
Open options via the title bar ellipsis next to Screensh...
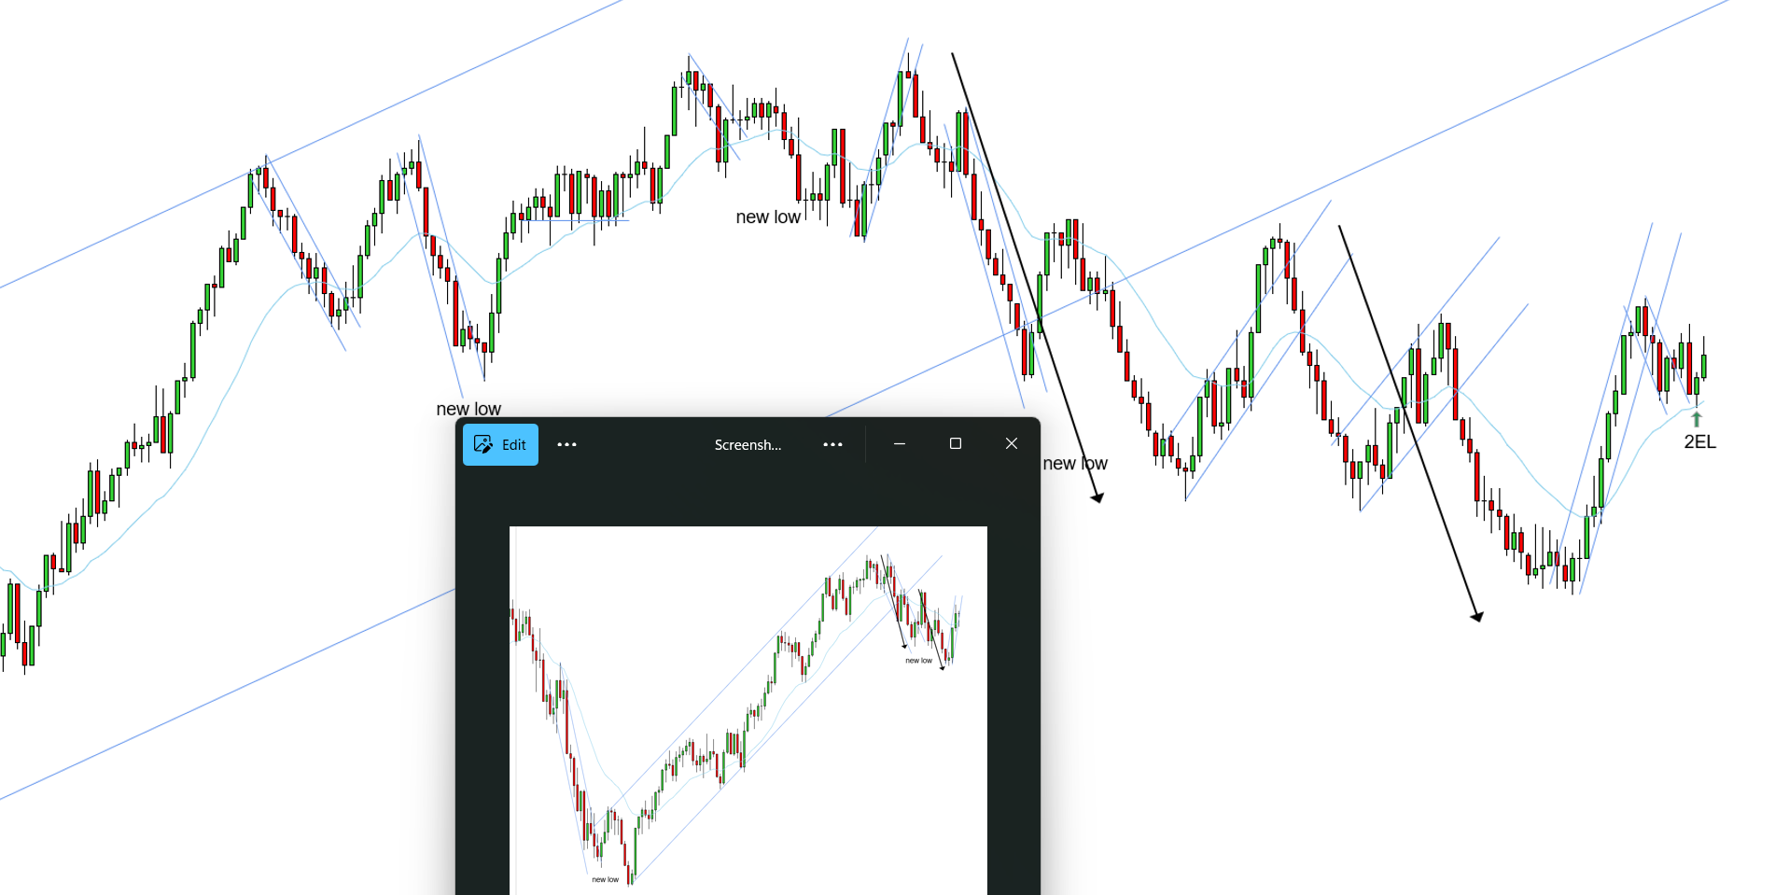tap(832, 444)
